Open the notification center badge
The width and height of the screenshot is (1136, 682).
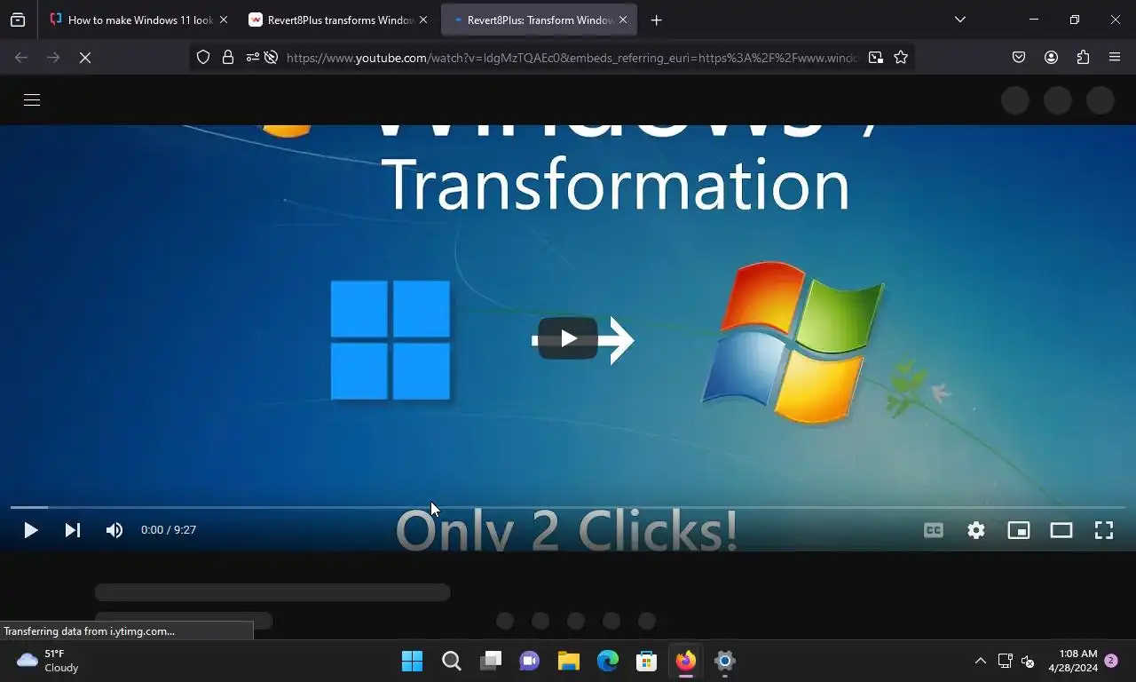[1111, 661]
